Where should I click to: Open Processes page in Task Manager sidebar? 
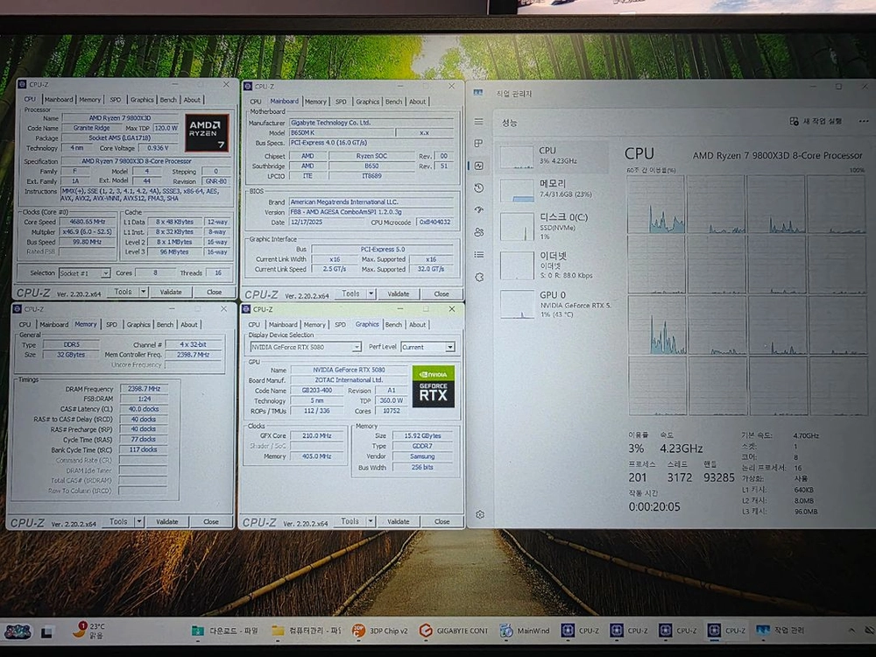(x=479, y=143)
